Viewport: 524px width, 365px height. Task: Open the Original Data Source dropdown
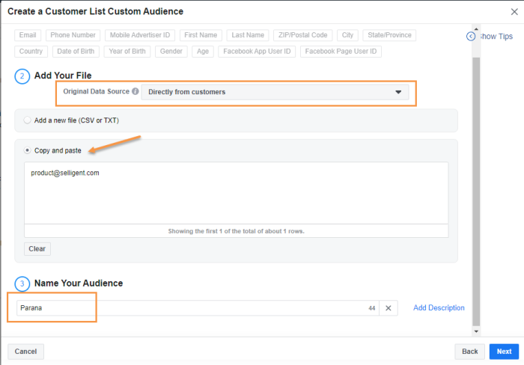pos(275,93)
